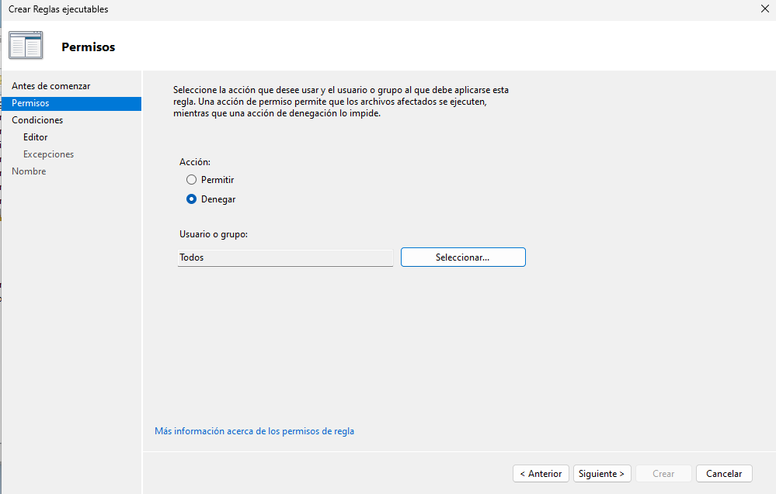This screenshot has height=494, width=776.
Task: Click the greyed-out Crear button
Action: point(663,474)
